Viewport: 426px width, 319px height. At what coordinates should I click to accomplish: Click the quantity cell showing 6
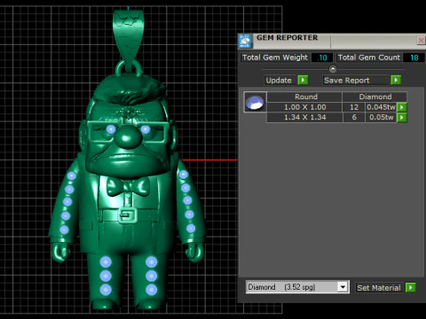[x=354, y=118]
